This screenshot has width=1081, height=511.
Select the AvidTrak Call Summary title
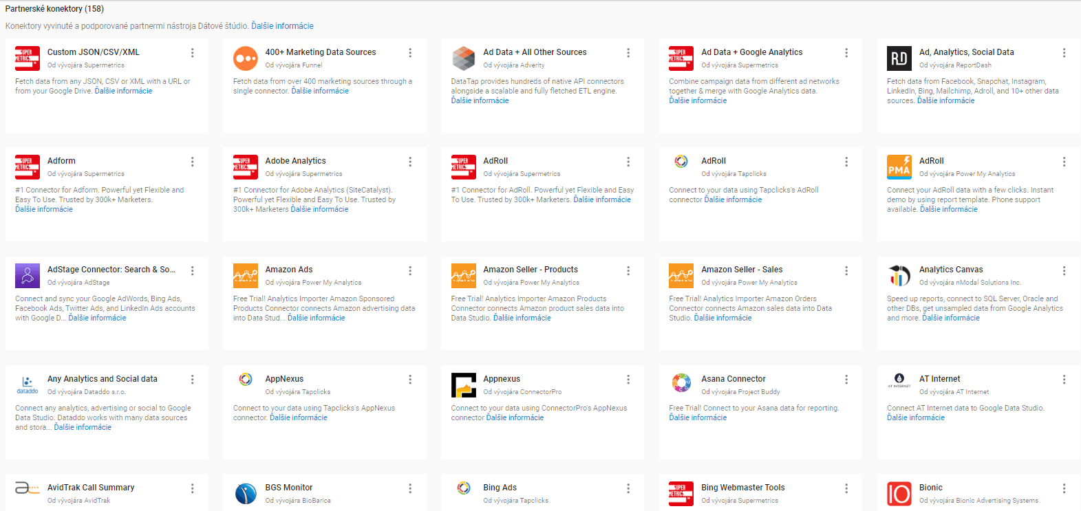pyautogui.click(x=91, y=488)
